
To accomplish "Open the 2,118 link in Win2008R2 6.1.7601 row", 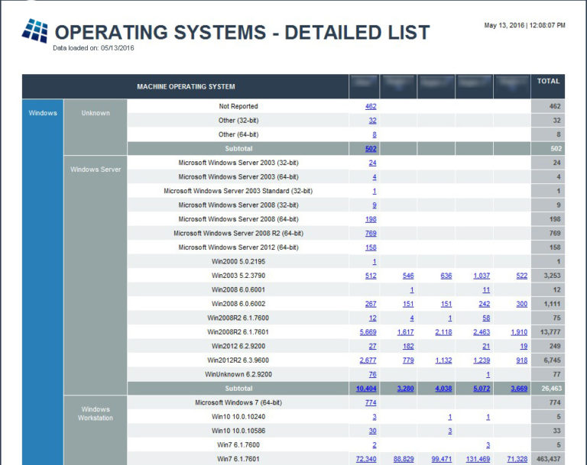I will (x=443, y=332).
